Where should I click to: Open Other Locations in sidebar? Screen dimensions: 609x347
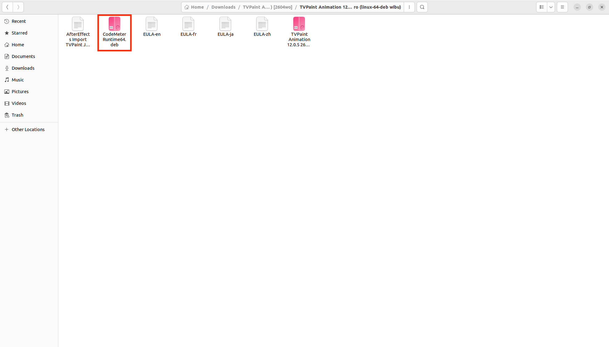pos(28,130)
